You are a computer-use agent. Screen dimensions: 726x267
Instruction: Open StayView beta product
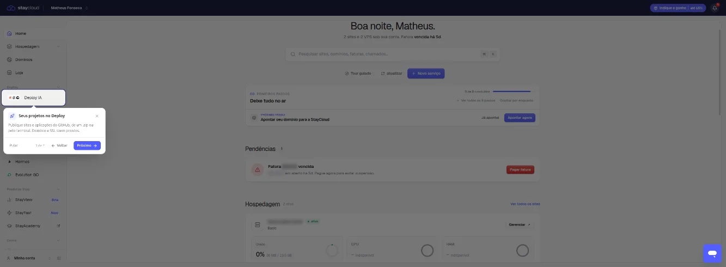pyautogui.click(x=33, y=200)
